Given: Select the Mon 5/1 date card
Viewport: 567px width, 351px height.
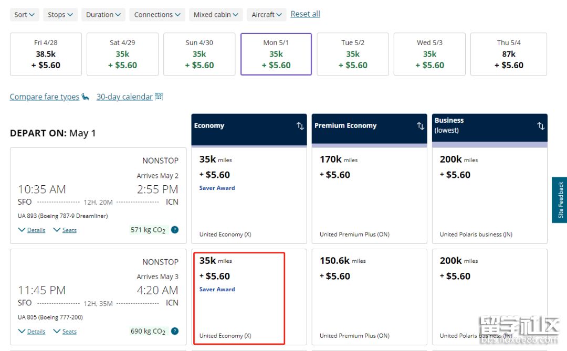Looking at the screenshot, I should [x=276, y=54].
